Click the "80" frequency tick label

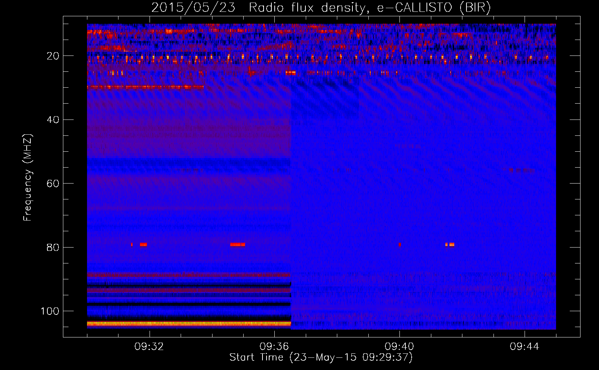pos(53,247)
